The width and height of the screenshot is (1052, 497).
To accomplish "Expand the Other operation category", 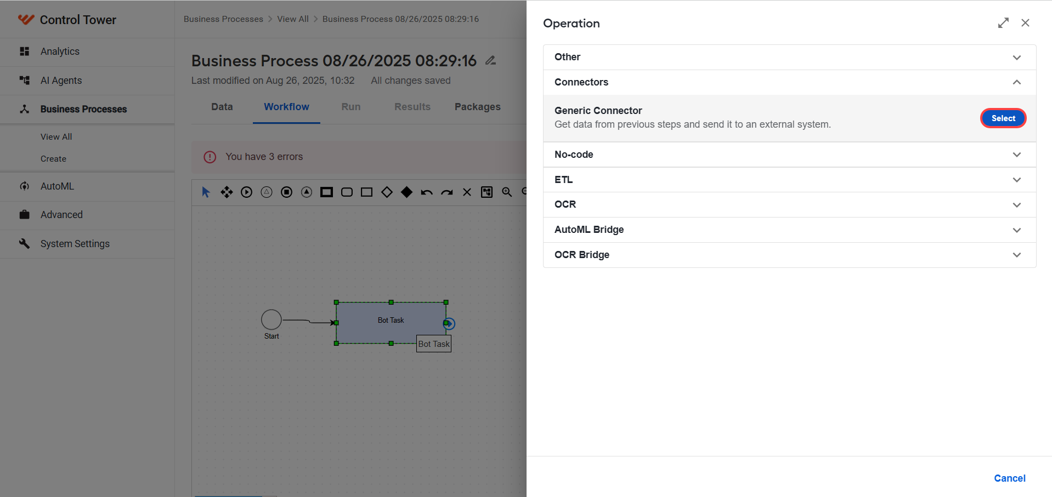I will coord(789,57).
